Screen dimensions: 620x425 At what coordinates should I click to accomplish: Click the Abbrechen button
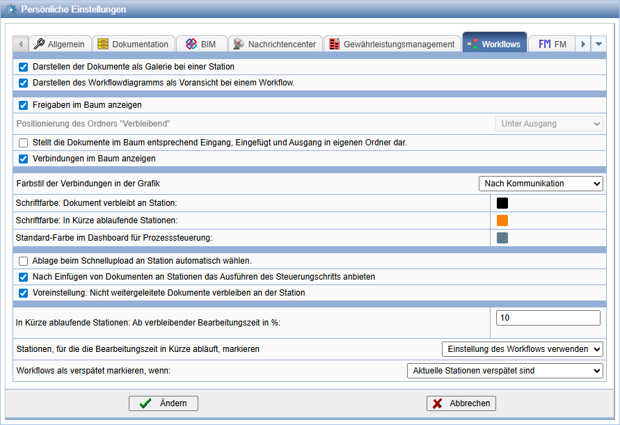point(461,403)
